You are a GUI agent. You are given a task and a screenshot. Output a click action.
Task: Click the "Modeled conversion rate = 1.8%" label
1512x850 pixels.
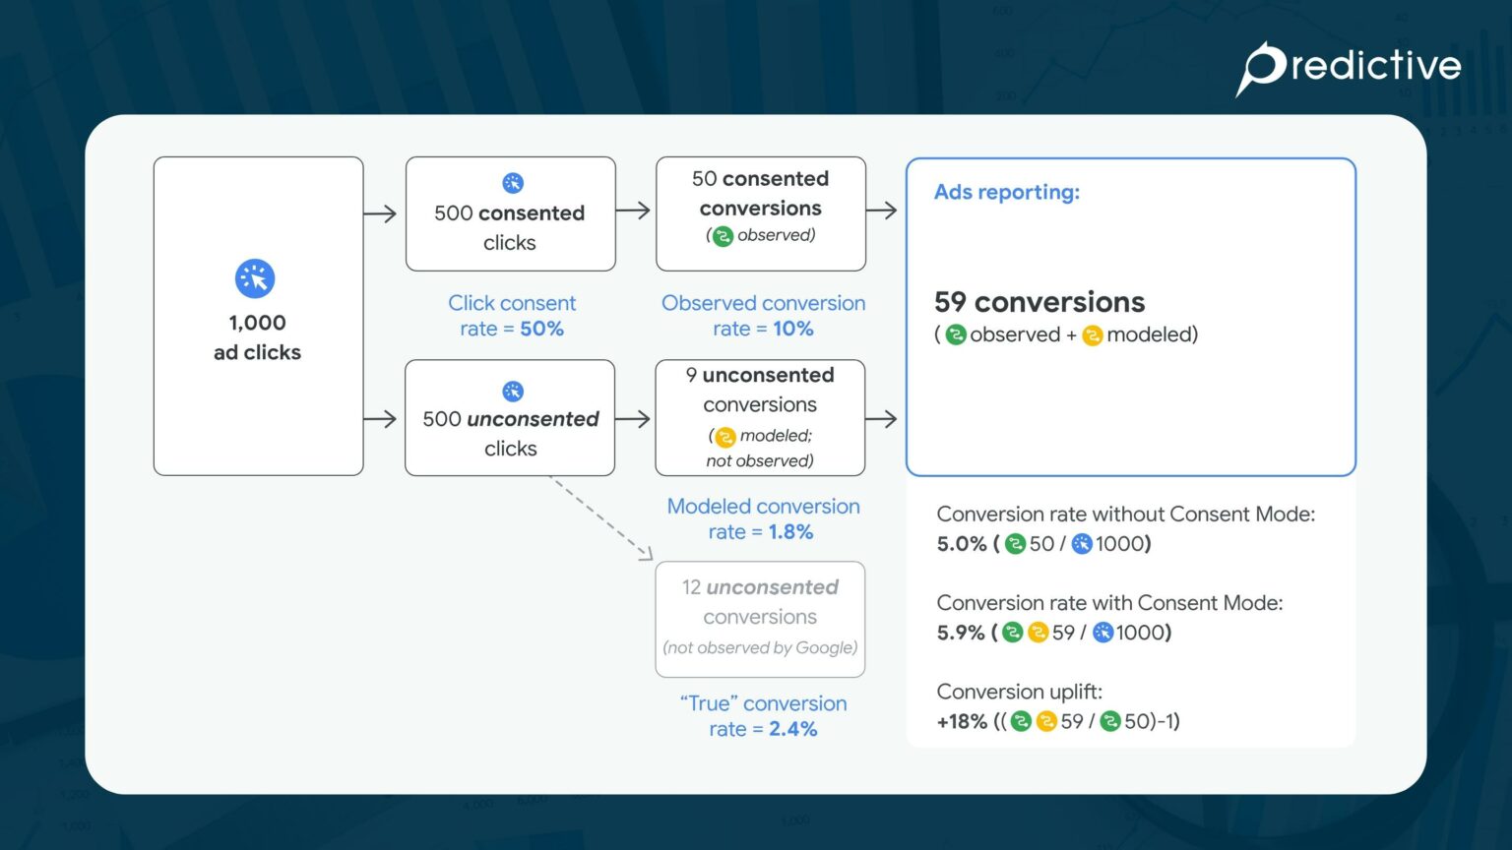point(763,518)
